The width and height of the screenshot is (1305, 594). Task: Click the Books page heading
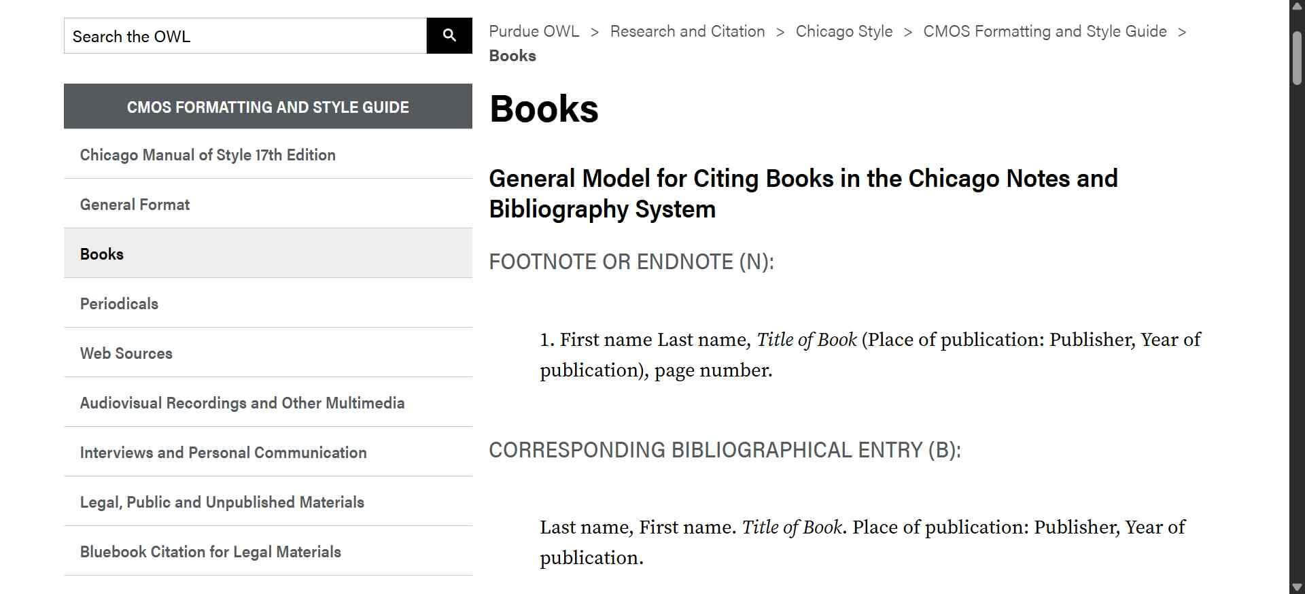pos(544,109)
